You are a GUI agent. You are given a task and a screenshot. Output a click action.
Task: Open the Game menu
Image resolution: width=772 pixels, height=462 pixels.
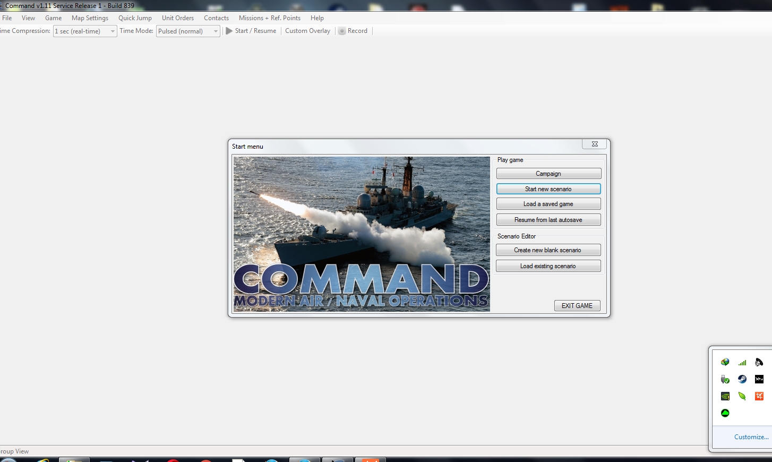pyautogui.click(x=53, y=18)
